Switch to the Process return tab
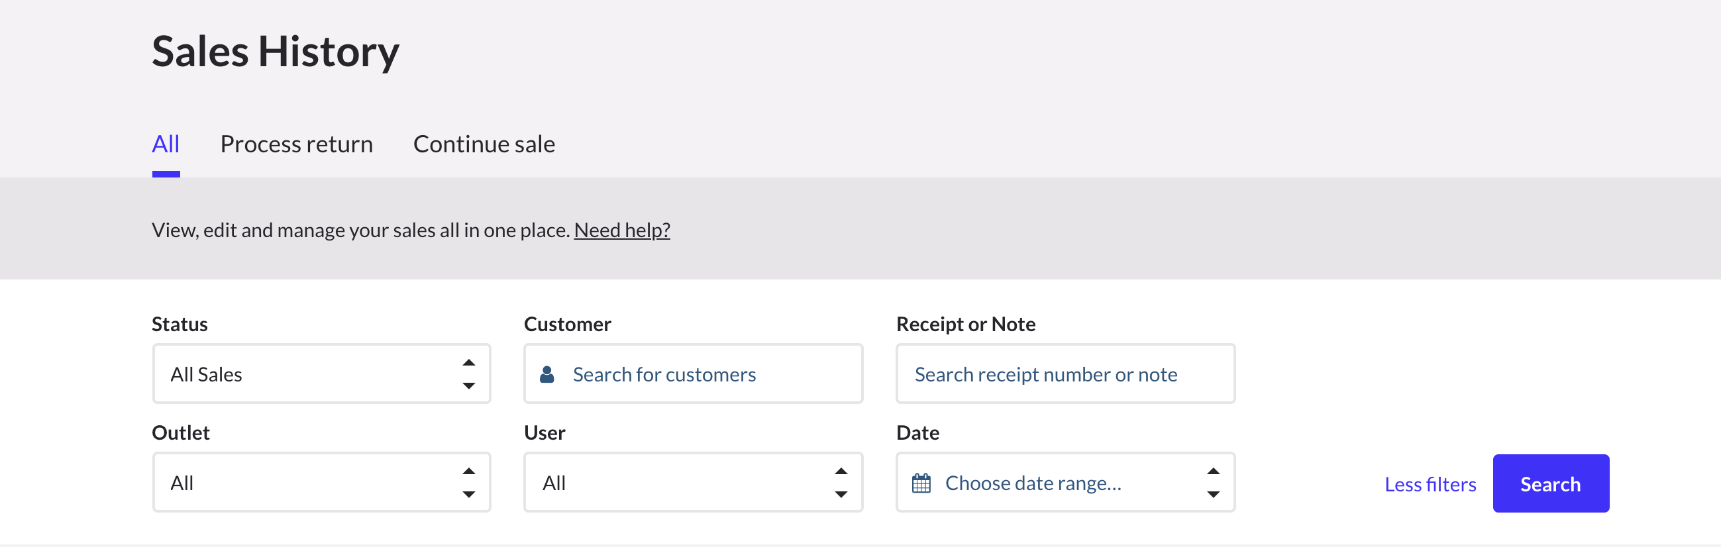Screen dimensions: 1721x547 296,144
